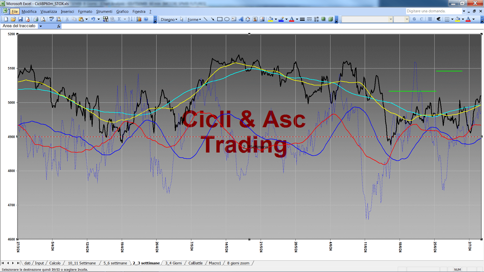The image size is (484, 272).
Task: Click the Open file folder icon
Action: tap(13, 19)
